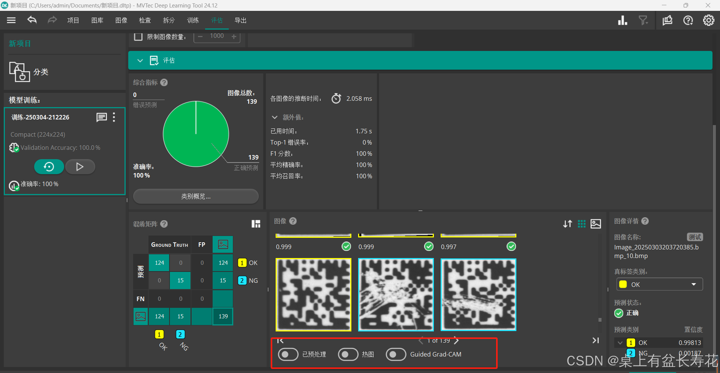Collapse the 额外值 section
Viewport: 720px width, 373px height.
[274, 117]
